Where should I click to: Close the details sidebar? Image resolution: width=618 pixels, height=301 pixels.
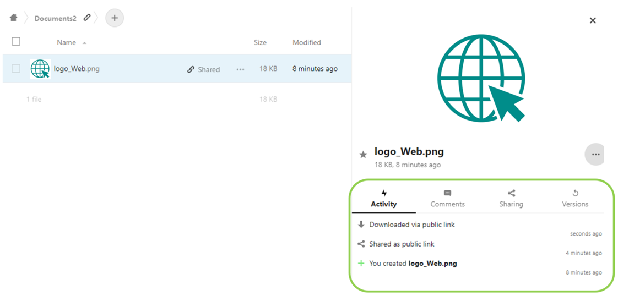tap(593, 20)
